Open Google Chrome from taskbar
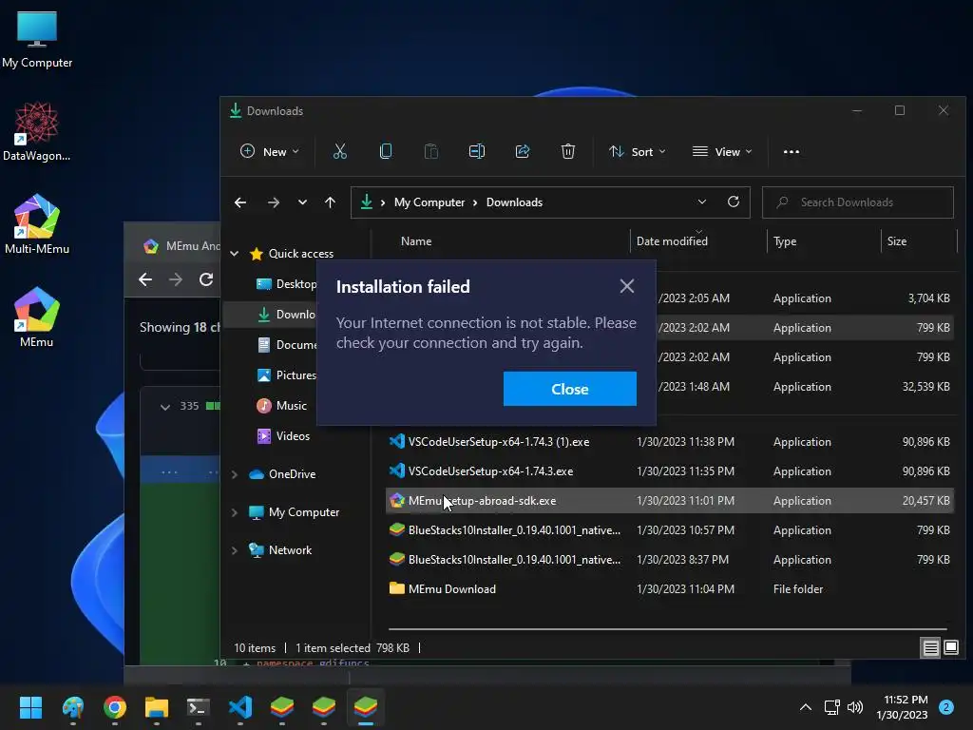 click(x=115, y=707)
